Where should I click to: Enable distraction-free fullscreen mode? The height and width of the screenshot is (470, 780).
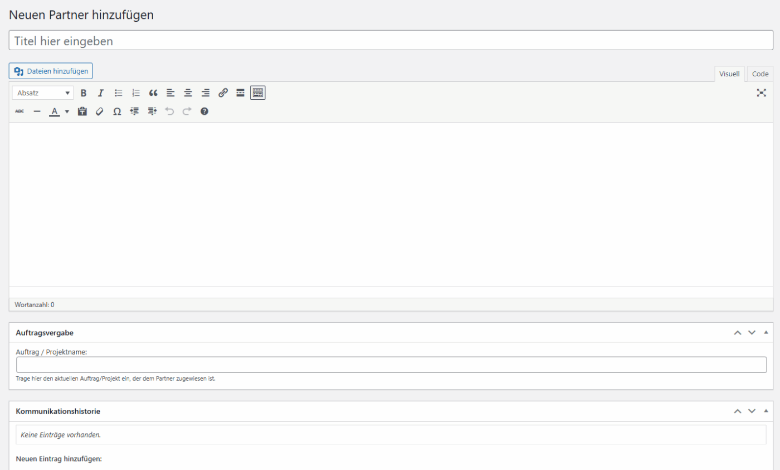[762, 93]
